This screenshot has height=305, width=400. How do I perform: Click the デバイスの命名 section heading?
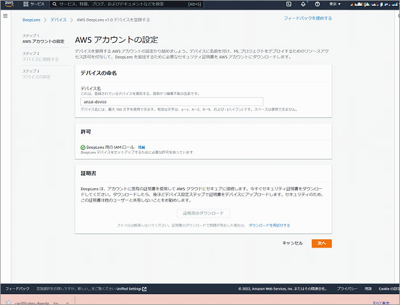pos(98,73)
